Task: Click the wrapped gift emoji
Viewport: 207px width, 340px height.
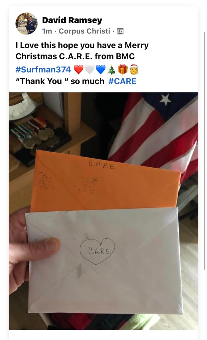Action: click(x=123, y=69)
